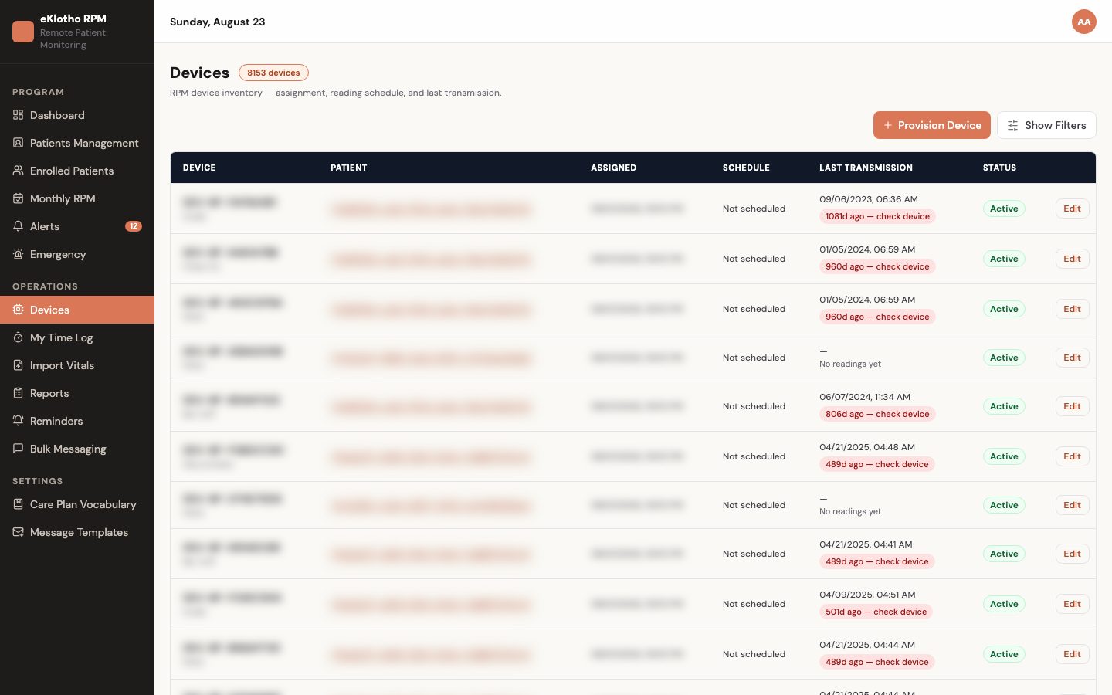1112x695 pixels.
Task: Go to Patients Management
Action: click(77, 143)
